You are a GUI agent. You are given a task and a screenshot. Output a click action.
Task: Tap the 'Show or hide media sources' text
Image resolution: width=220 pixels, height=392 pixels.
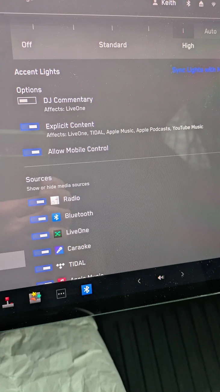click(58, 186)
